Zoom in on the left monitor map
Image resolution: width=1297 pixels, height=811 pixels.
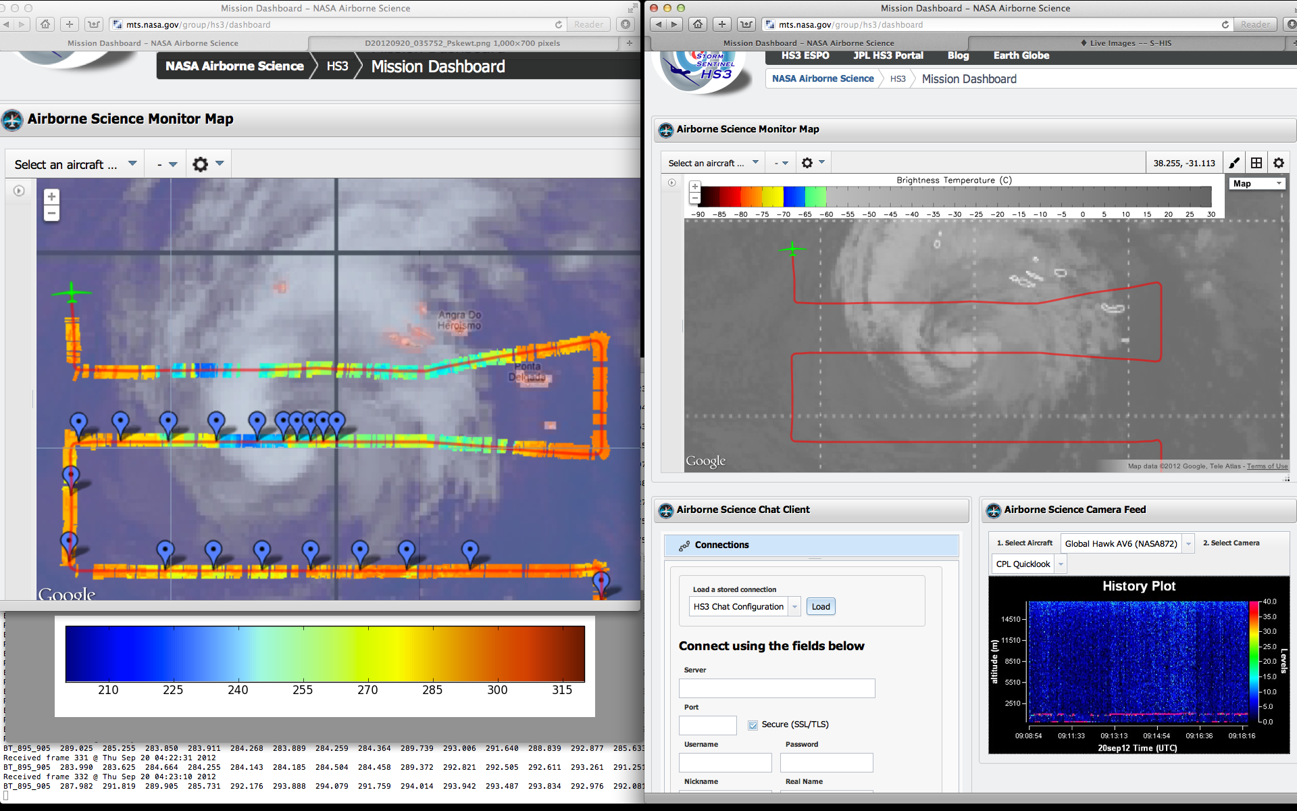tap(51, 197)
